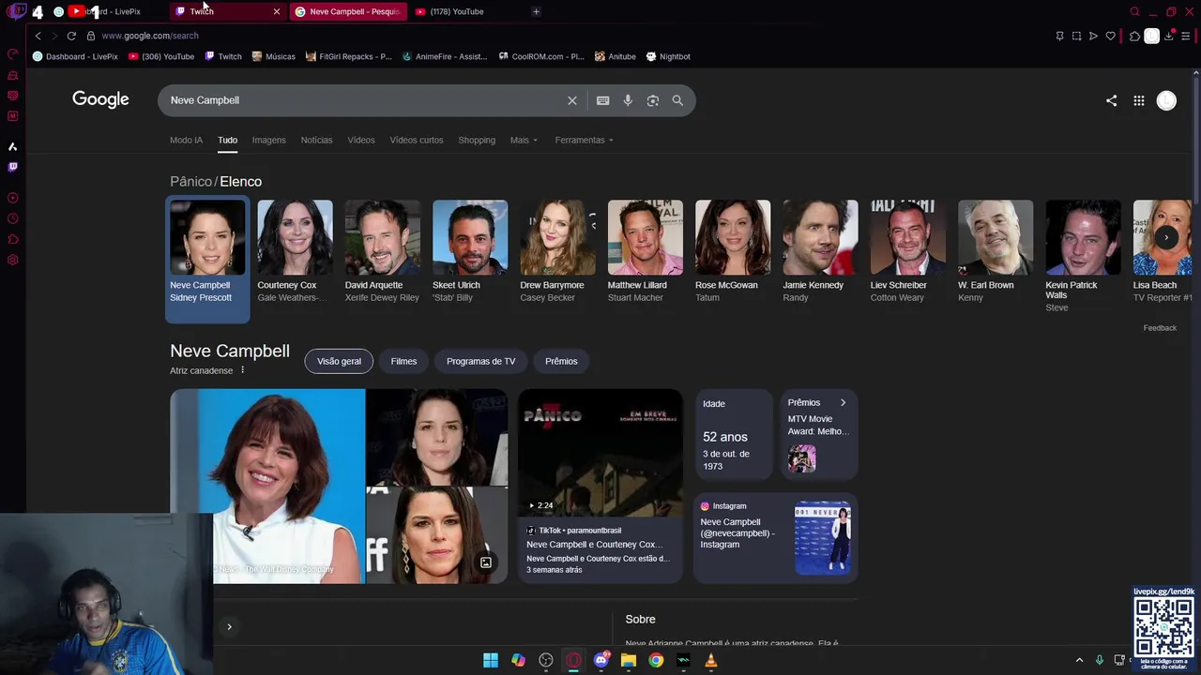Open the on-screen keyboard input tool

pos(603,100)
